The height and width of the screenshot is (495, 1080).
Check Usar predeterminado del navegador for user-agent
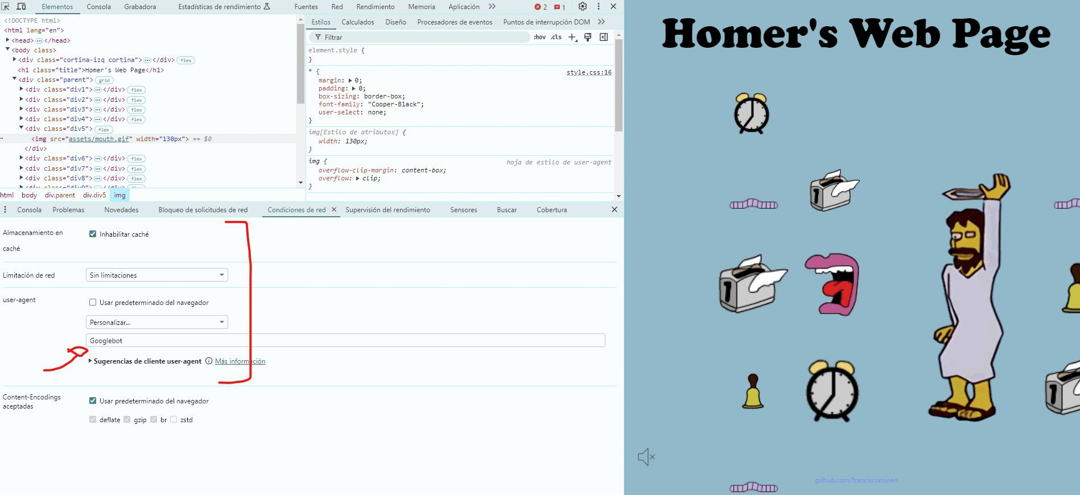pos(93,302)
